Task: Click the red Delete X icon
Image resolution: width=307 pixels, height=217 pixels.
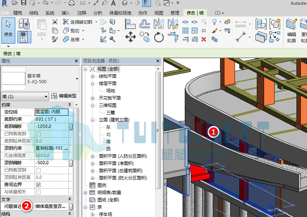Action: pos(204,39)
